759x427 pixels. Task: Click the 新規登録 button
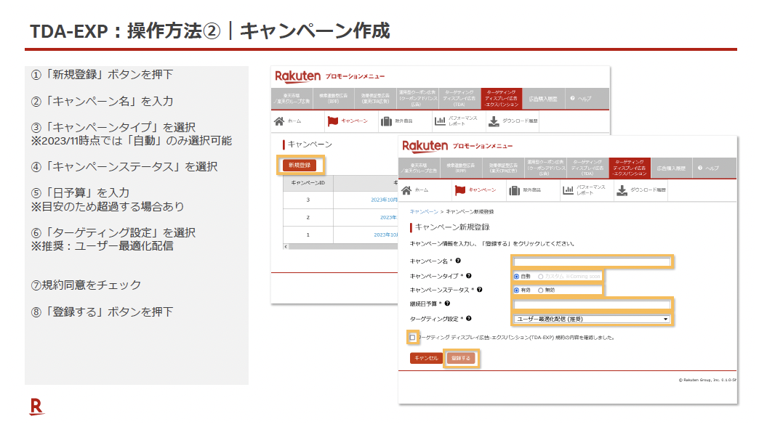click(300, 166)
